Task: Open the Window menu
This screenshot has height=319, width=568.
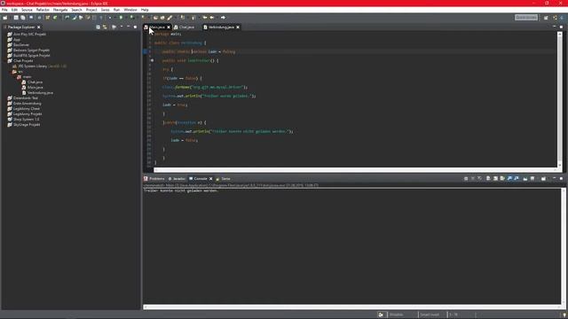Action: [130, 10]
